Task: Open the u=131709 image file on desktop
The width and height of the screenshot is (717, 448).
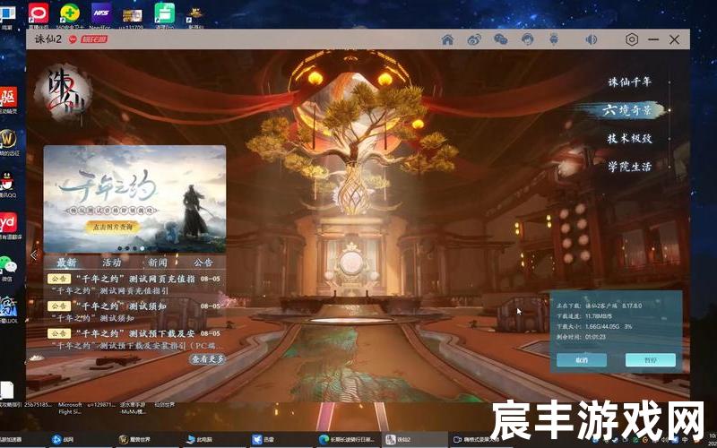Action: [133, 16]
